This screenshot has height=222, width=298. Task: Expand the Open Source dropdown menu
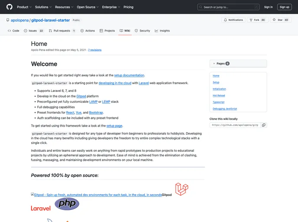click(87, 7)
